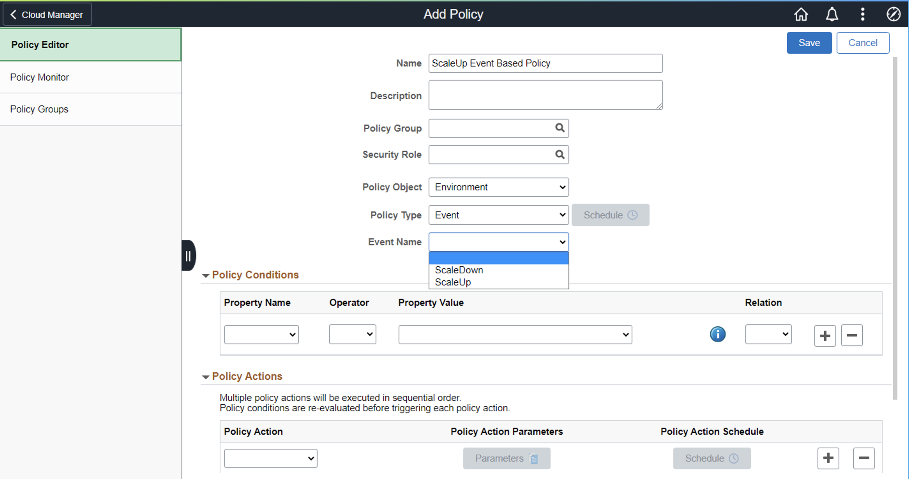Go to Policy Groups menu item
Viewport: 909px width, 479px height.
pyautogui.click(x=39, y=109)
